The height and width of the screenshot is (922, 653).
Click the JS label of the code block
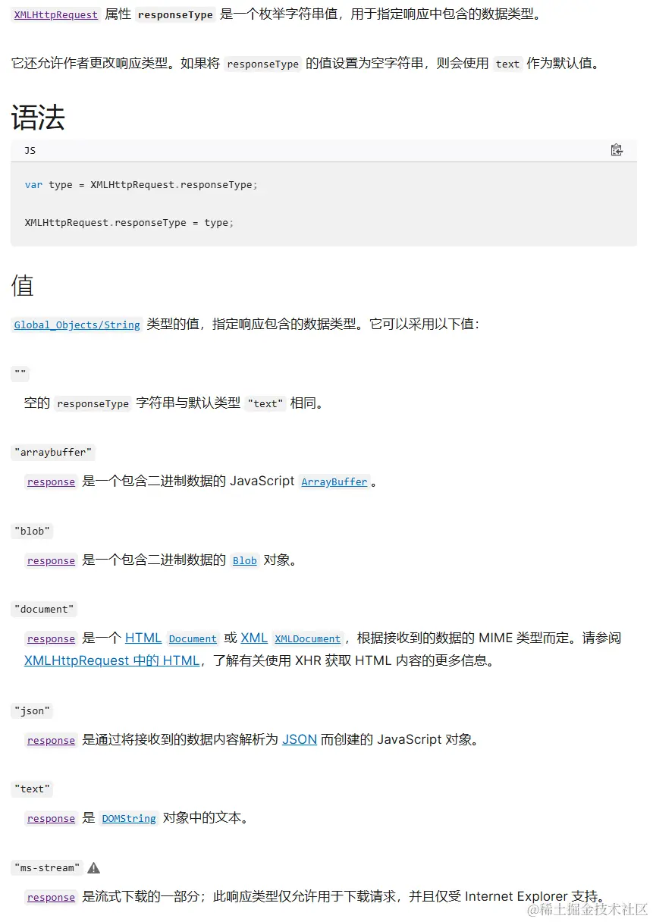[x=30, y=150]
